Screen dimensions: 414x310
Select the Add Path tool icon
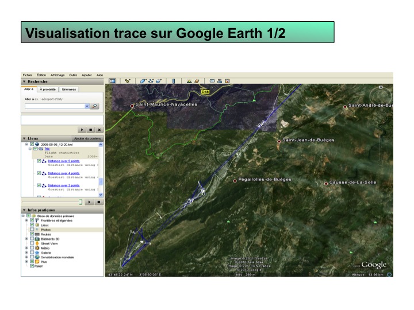[x=151, y=81]
